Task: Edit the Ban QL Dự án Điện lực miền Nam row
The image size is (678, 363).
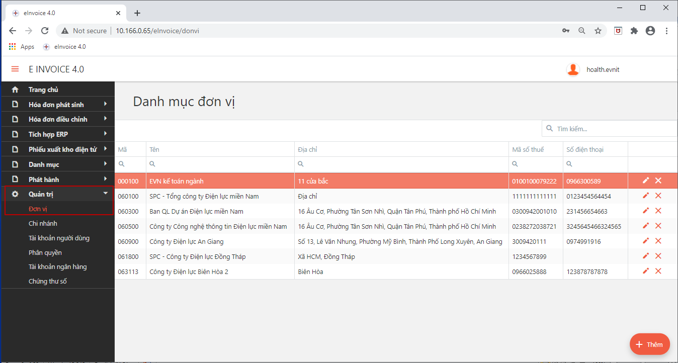Action: [x=646, y=211]
